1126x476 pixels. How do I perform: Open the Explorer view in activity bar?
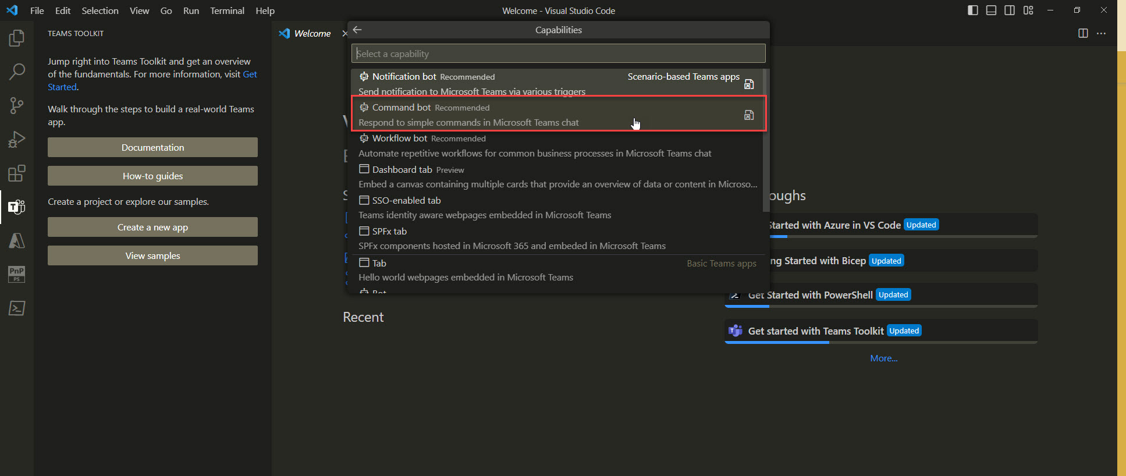(x=17, y=38)
